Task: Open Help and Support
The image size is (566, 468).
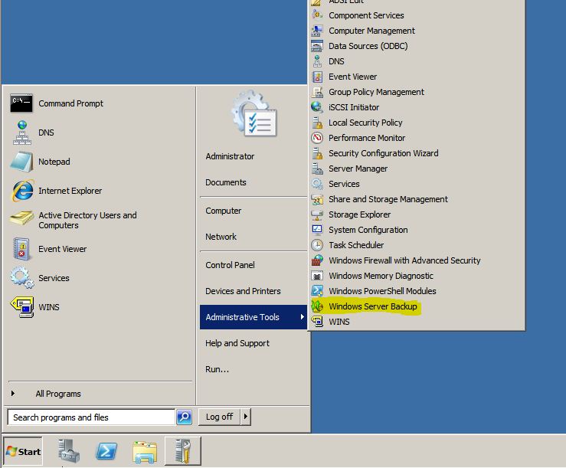Action: coord(237,343)
